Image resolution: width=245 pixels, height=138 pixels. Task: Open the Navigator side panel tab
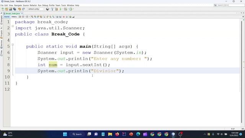point(2,20)
